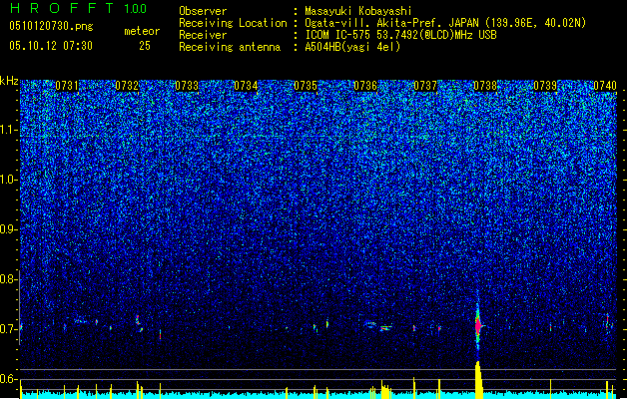This screenshot has height=399, width=628.
Task: Click the A504HB(yagi 4el) antenna text
Action: click(352, 47)
